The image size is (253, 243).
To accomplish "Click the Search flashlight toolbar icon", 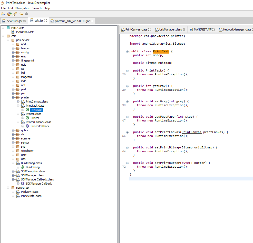I will pos(15,14).
